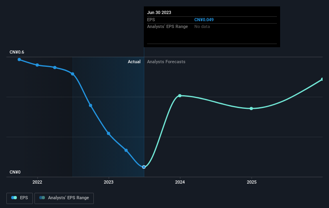This screenshot has height=208, width=329.
Task: Click the EPS data point above 2022
Action: point(37,65)
